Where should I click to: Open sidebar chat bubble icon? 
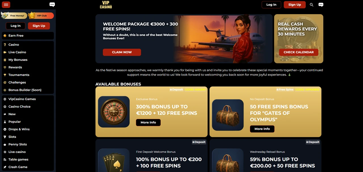[x=52, y=5]
